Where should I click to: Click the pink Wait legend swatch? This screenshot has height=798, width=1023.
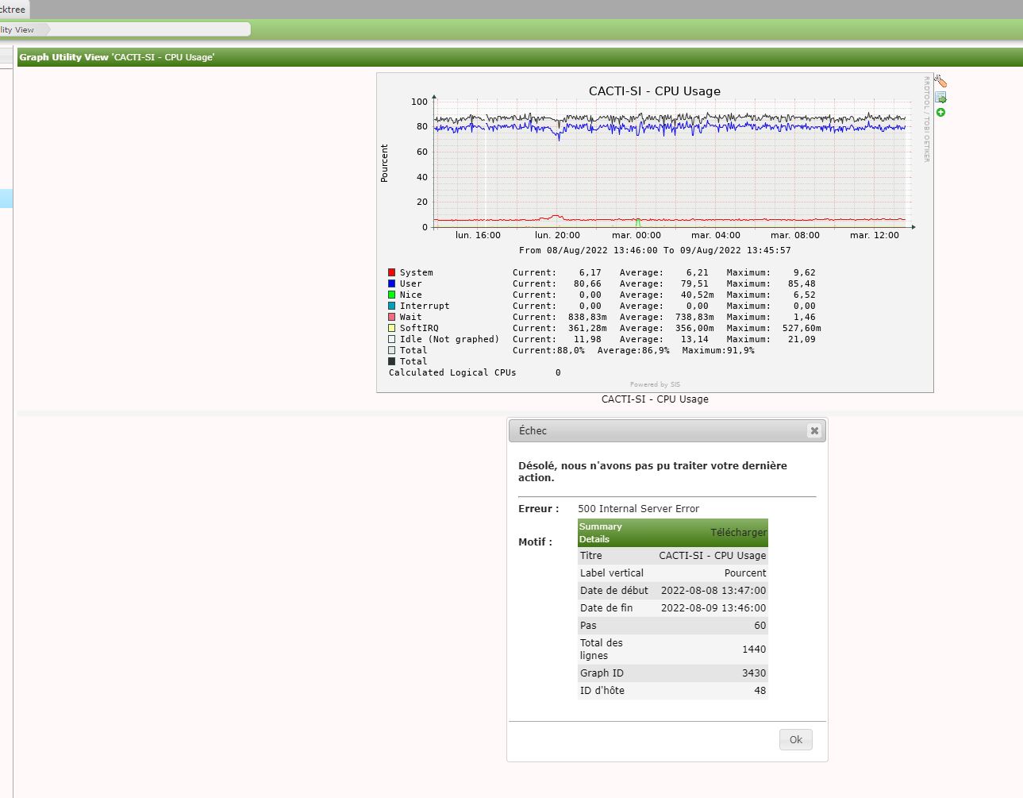tap(391, 317)
